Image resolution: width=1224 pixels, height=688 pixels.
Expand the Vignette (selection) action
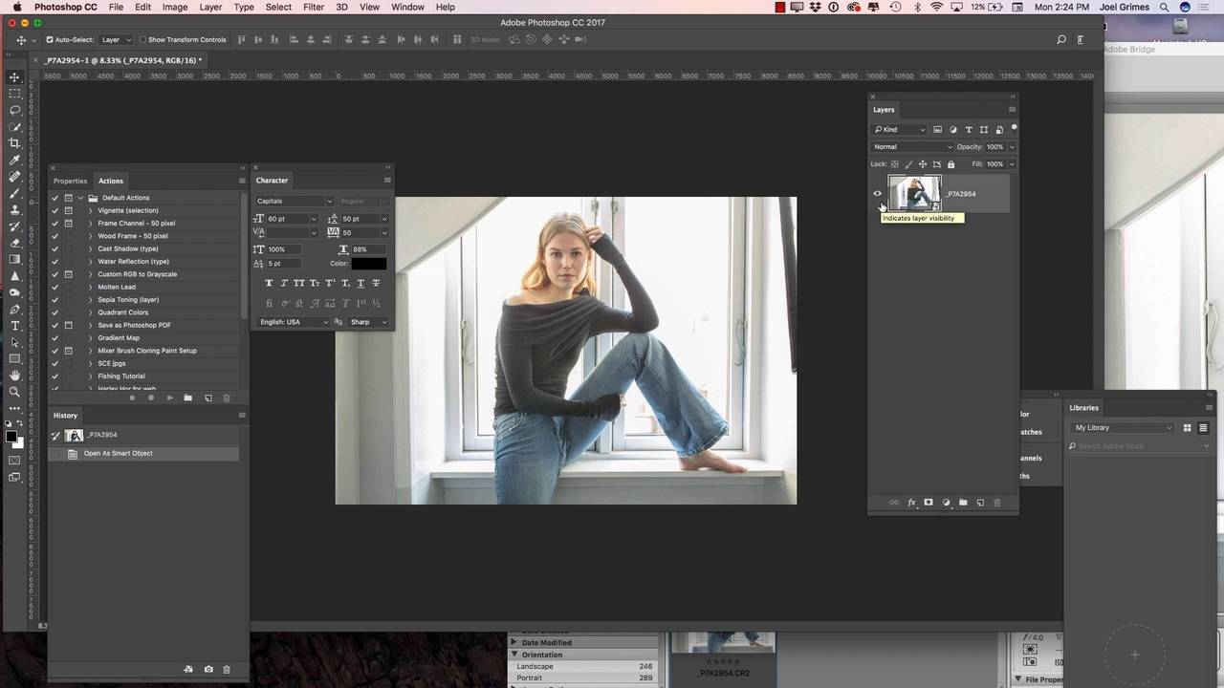tap(91, 210)
